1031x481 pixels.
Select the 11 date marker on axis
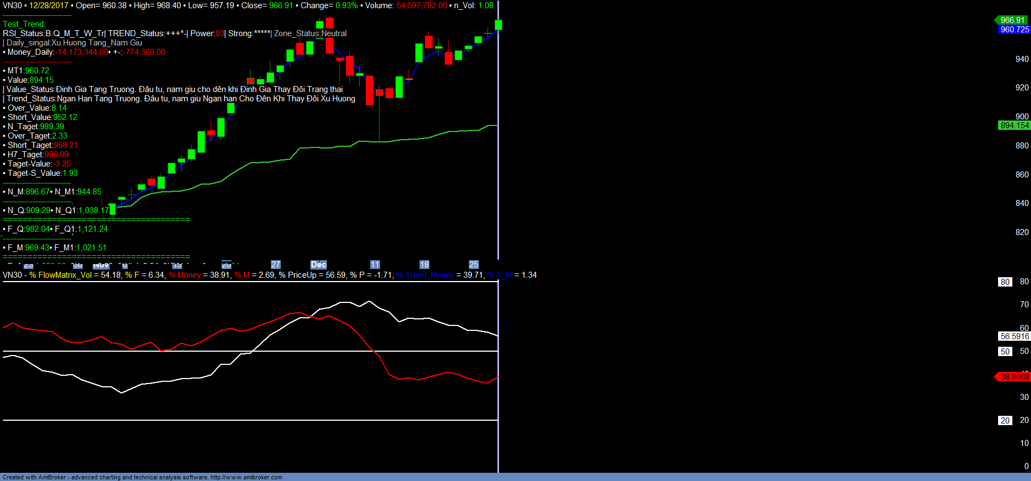(375, 265)
